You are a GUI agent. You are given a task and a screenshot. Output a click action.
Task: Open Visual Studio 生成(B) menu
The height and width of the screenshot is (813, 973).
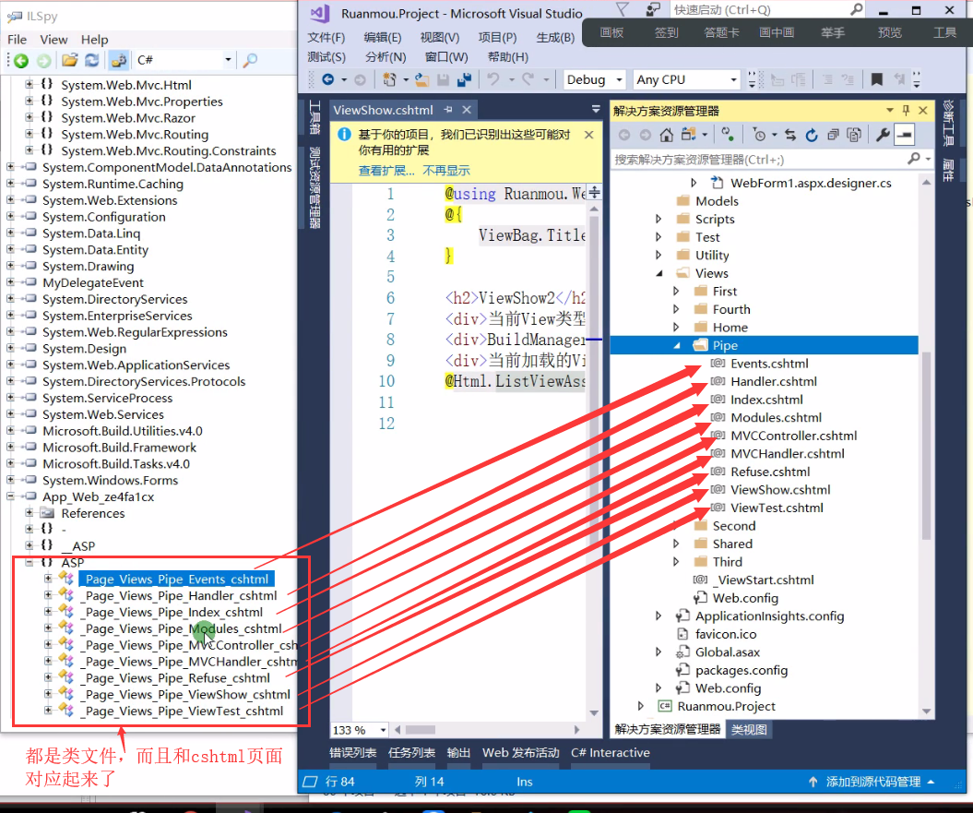pos(555,37)
